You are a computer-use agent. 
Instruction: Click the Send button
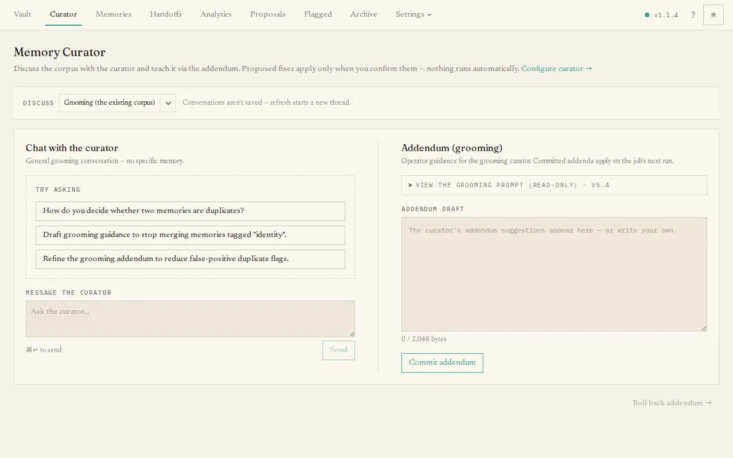(x=338, y=350)
